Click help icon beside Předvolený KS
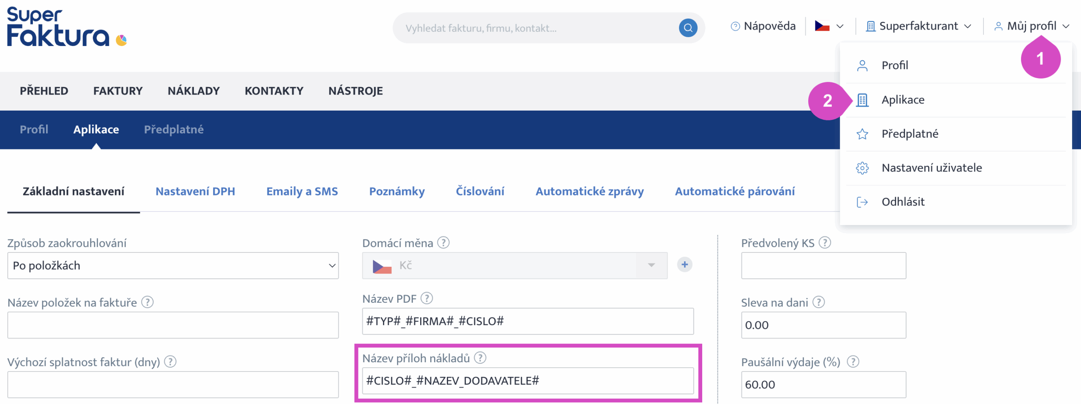1081x404 pixels. coord(825,243)
